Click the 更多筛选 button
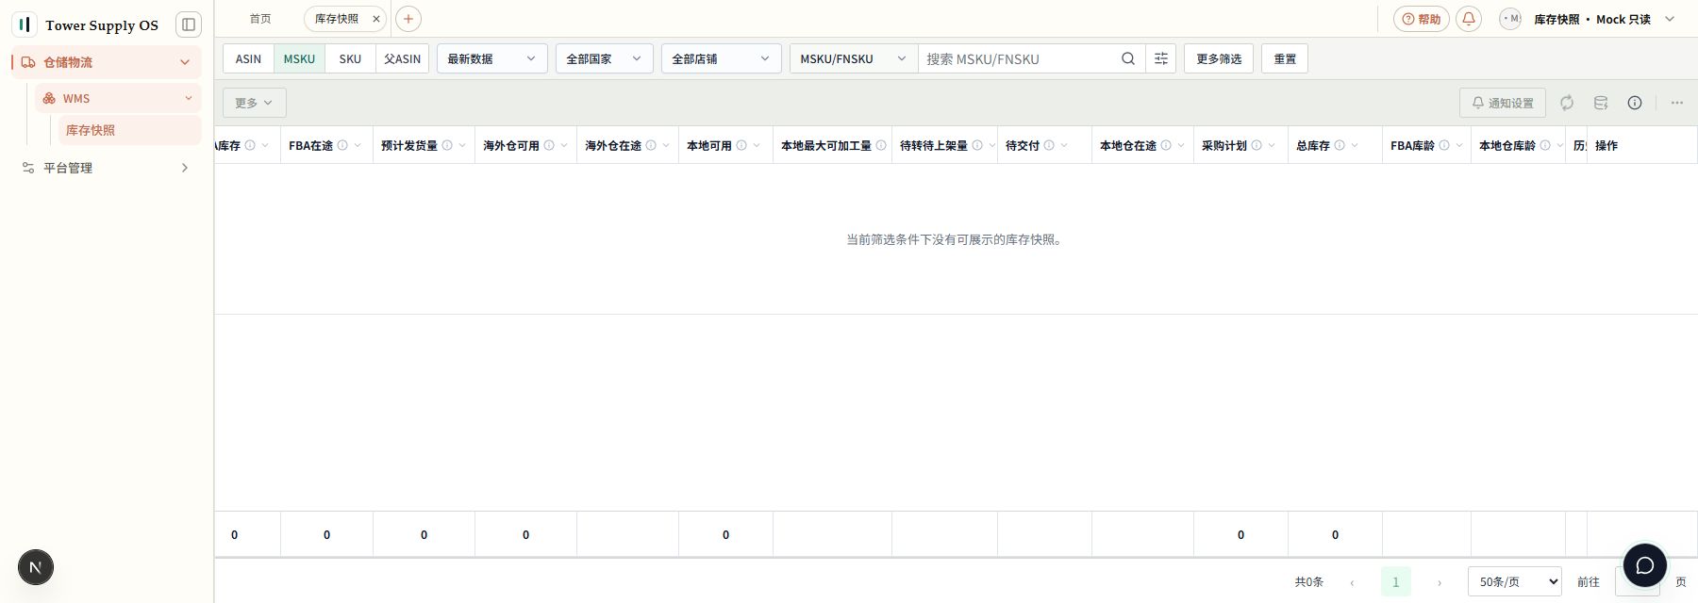The height and width of the screenshot is (603, 1698). coord(1219,58)
